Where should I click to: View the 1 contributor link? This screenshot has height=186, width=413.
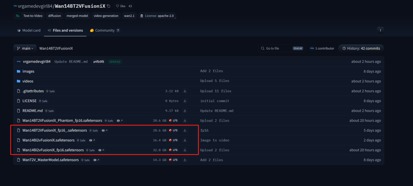tap(322, 48)
